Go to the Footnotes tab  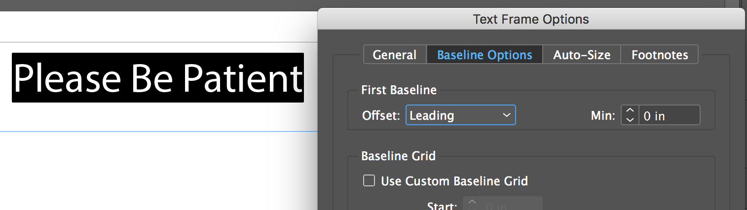coord(660,55)
